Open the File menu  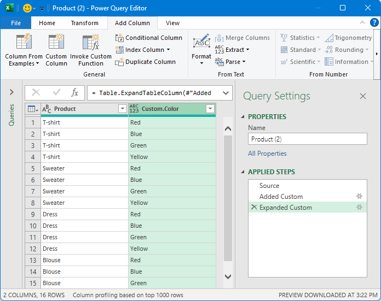point(16,23)
